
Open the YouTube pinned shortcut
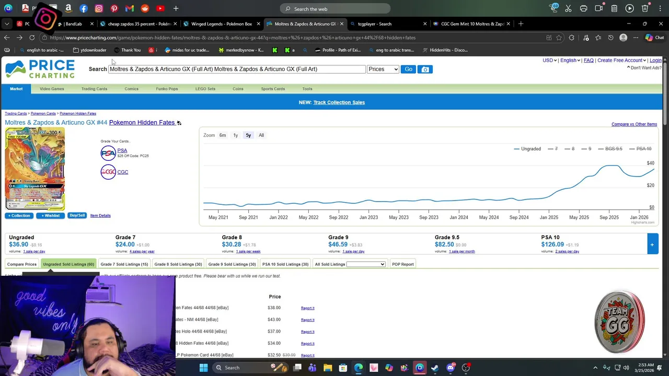pyautogui.click(x=160, y=8)
